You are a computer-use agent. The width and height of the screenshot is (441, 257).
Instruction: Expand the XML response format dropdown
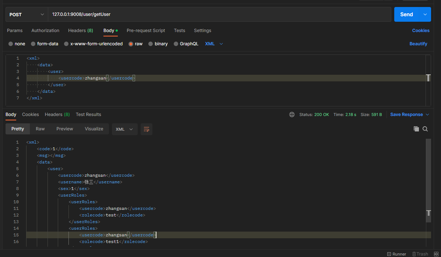tap(124, 129)
